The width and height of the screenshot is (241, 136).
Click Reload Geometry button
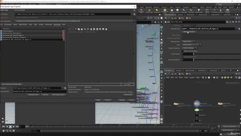coord(189,32)
